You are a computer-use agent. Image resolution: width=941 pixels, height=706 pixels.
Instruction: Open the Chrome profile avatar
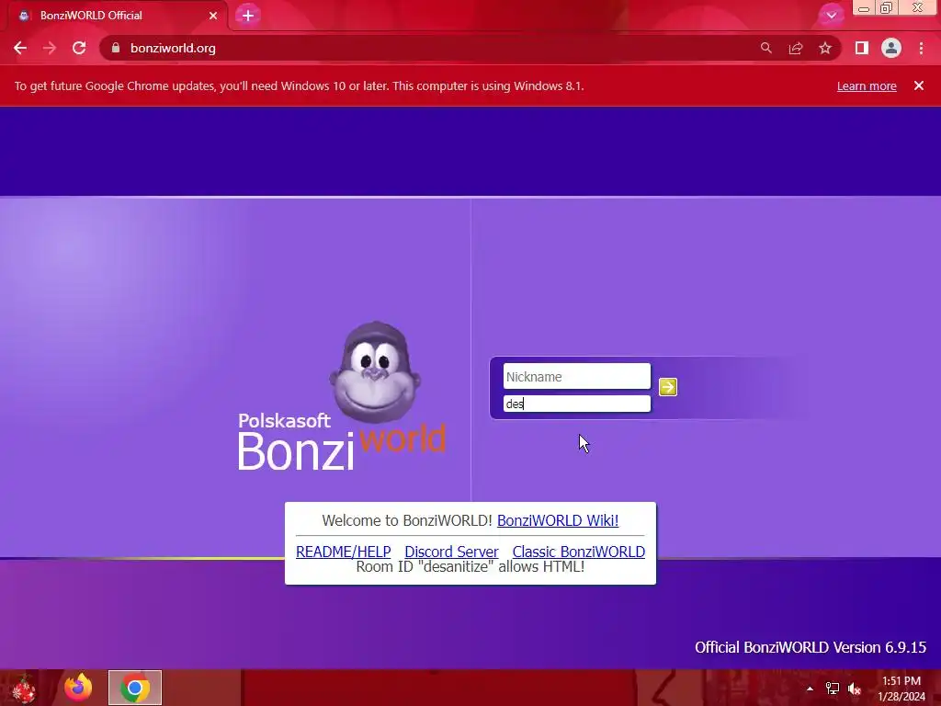pyautogui.click(x=891, y=48)
